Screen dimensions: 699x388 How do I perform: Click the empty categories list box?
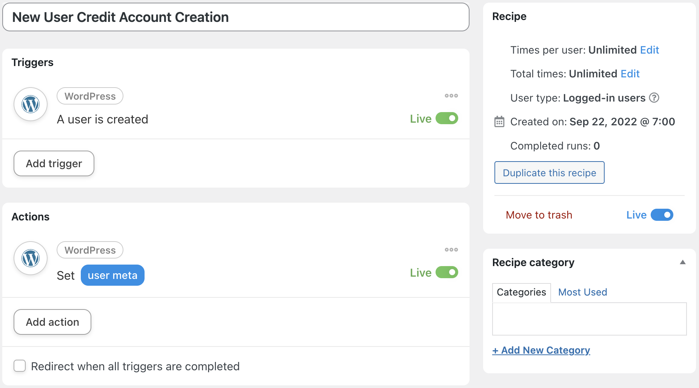[589, 319]
